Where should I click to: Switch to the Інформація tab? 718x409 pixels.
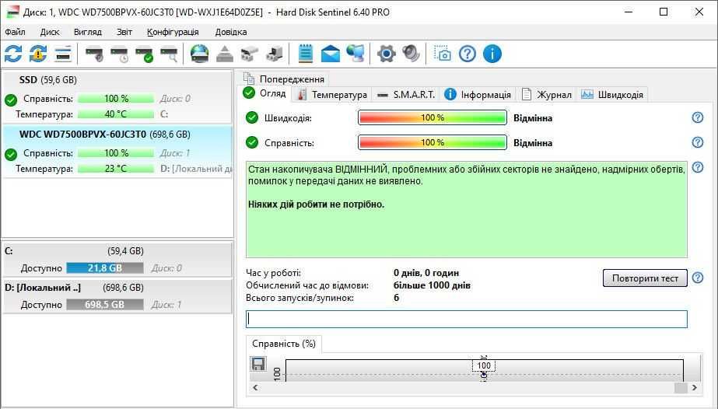pyautogui.click(x=478, y=95)
